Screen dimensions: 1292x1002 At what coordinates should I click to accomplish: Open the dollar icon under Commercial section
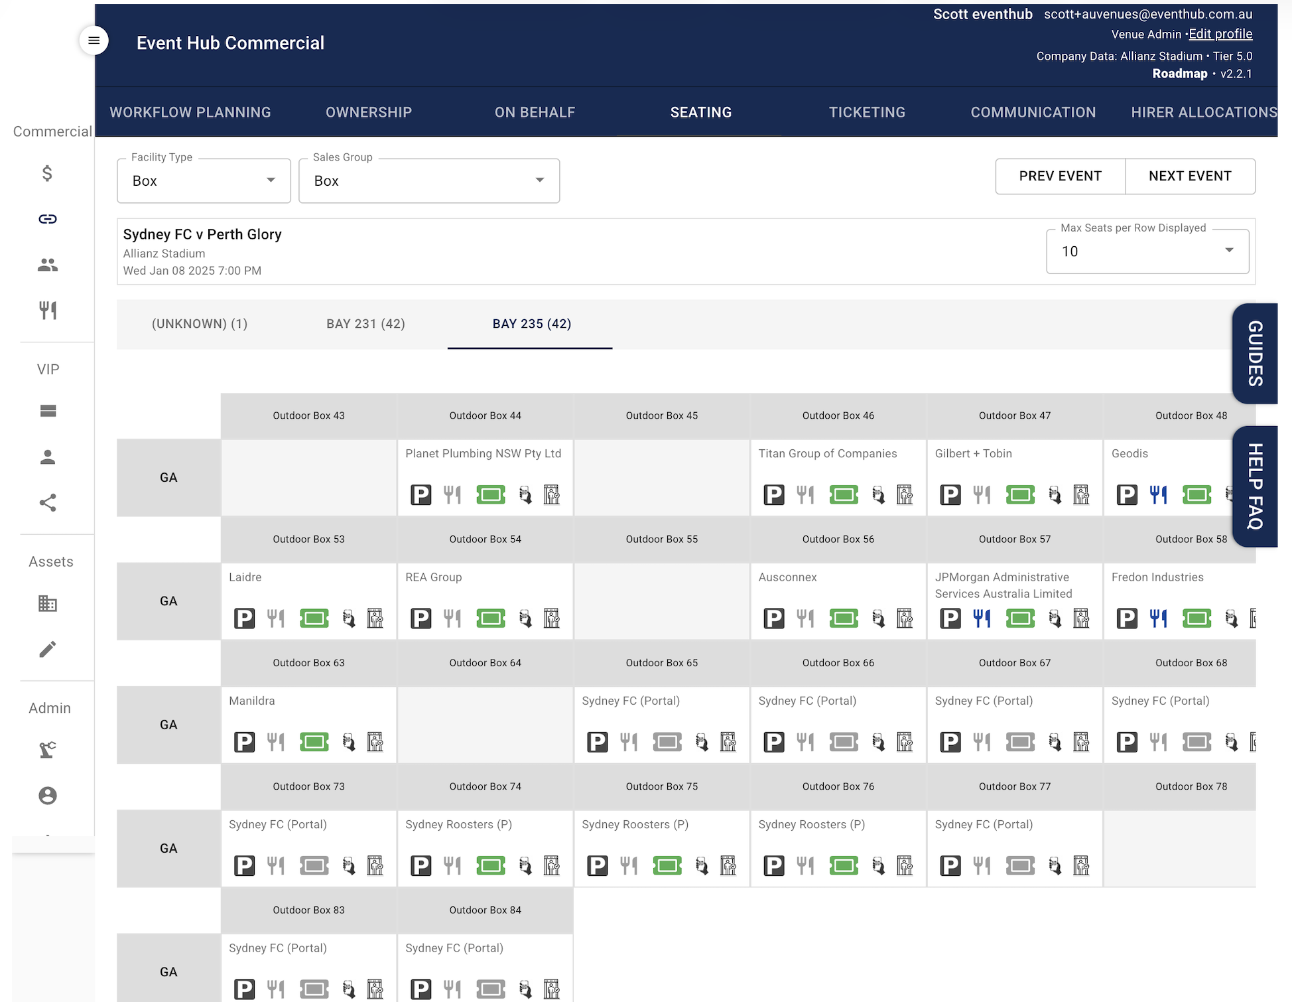click(x=46, y=173)
